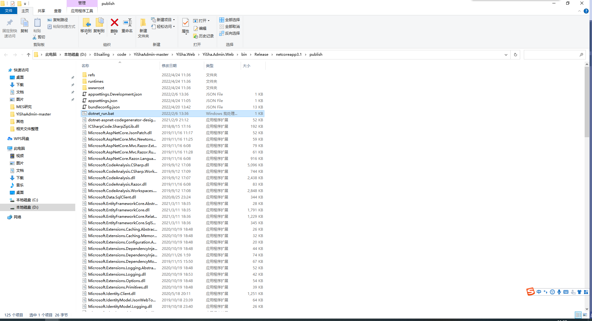Switch to details view icon in status bar
The image size is (592, 321).
point(578,315)
